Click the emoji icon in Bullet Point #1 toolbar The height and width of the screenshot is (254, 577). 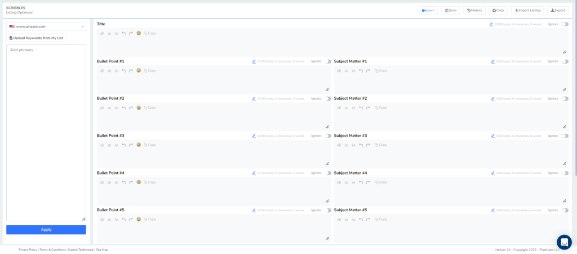pos(139,70)
